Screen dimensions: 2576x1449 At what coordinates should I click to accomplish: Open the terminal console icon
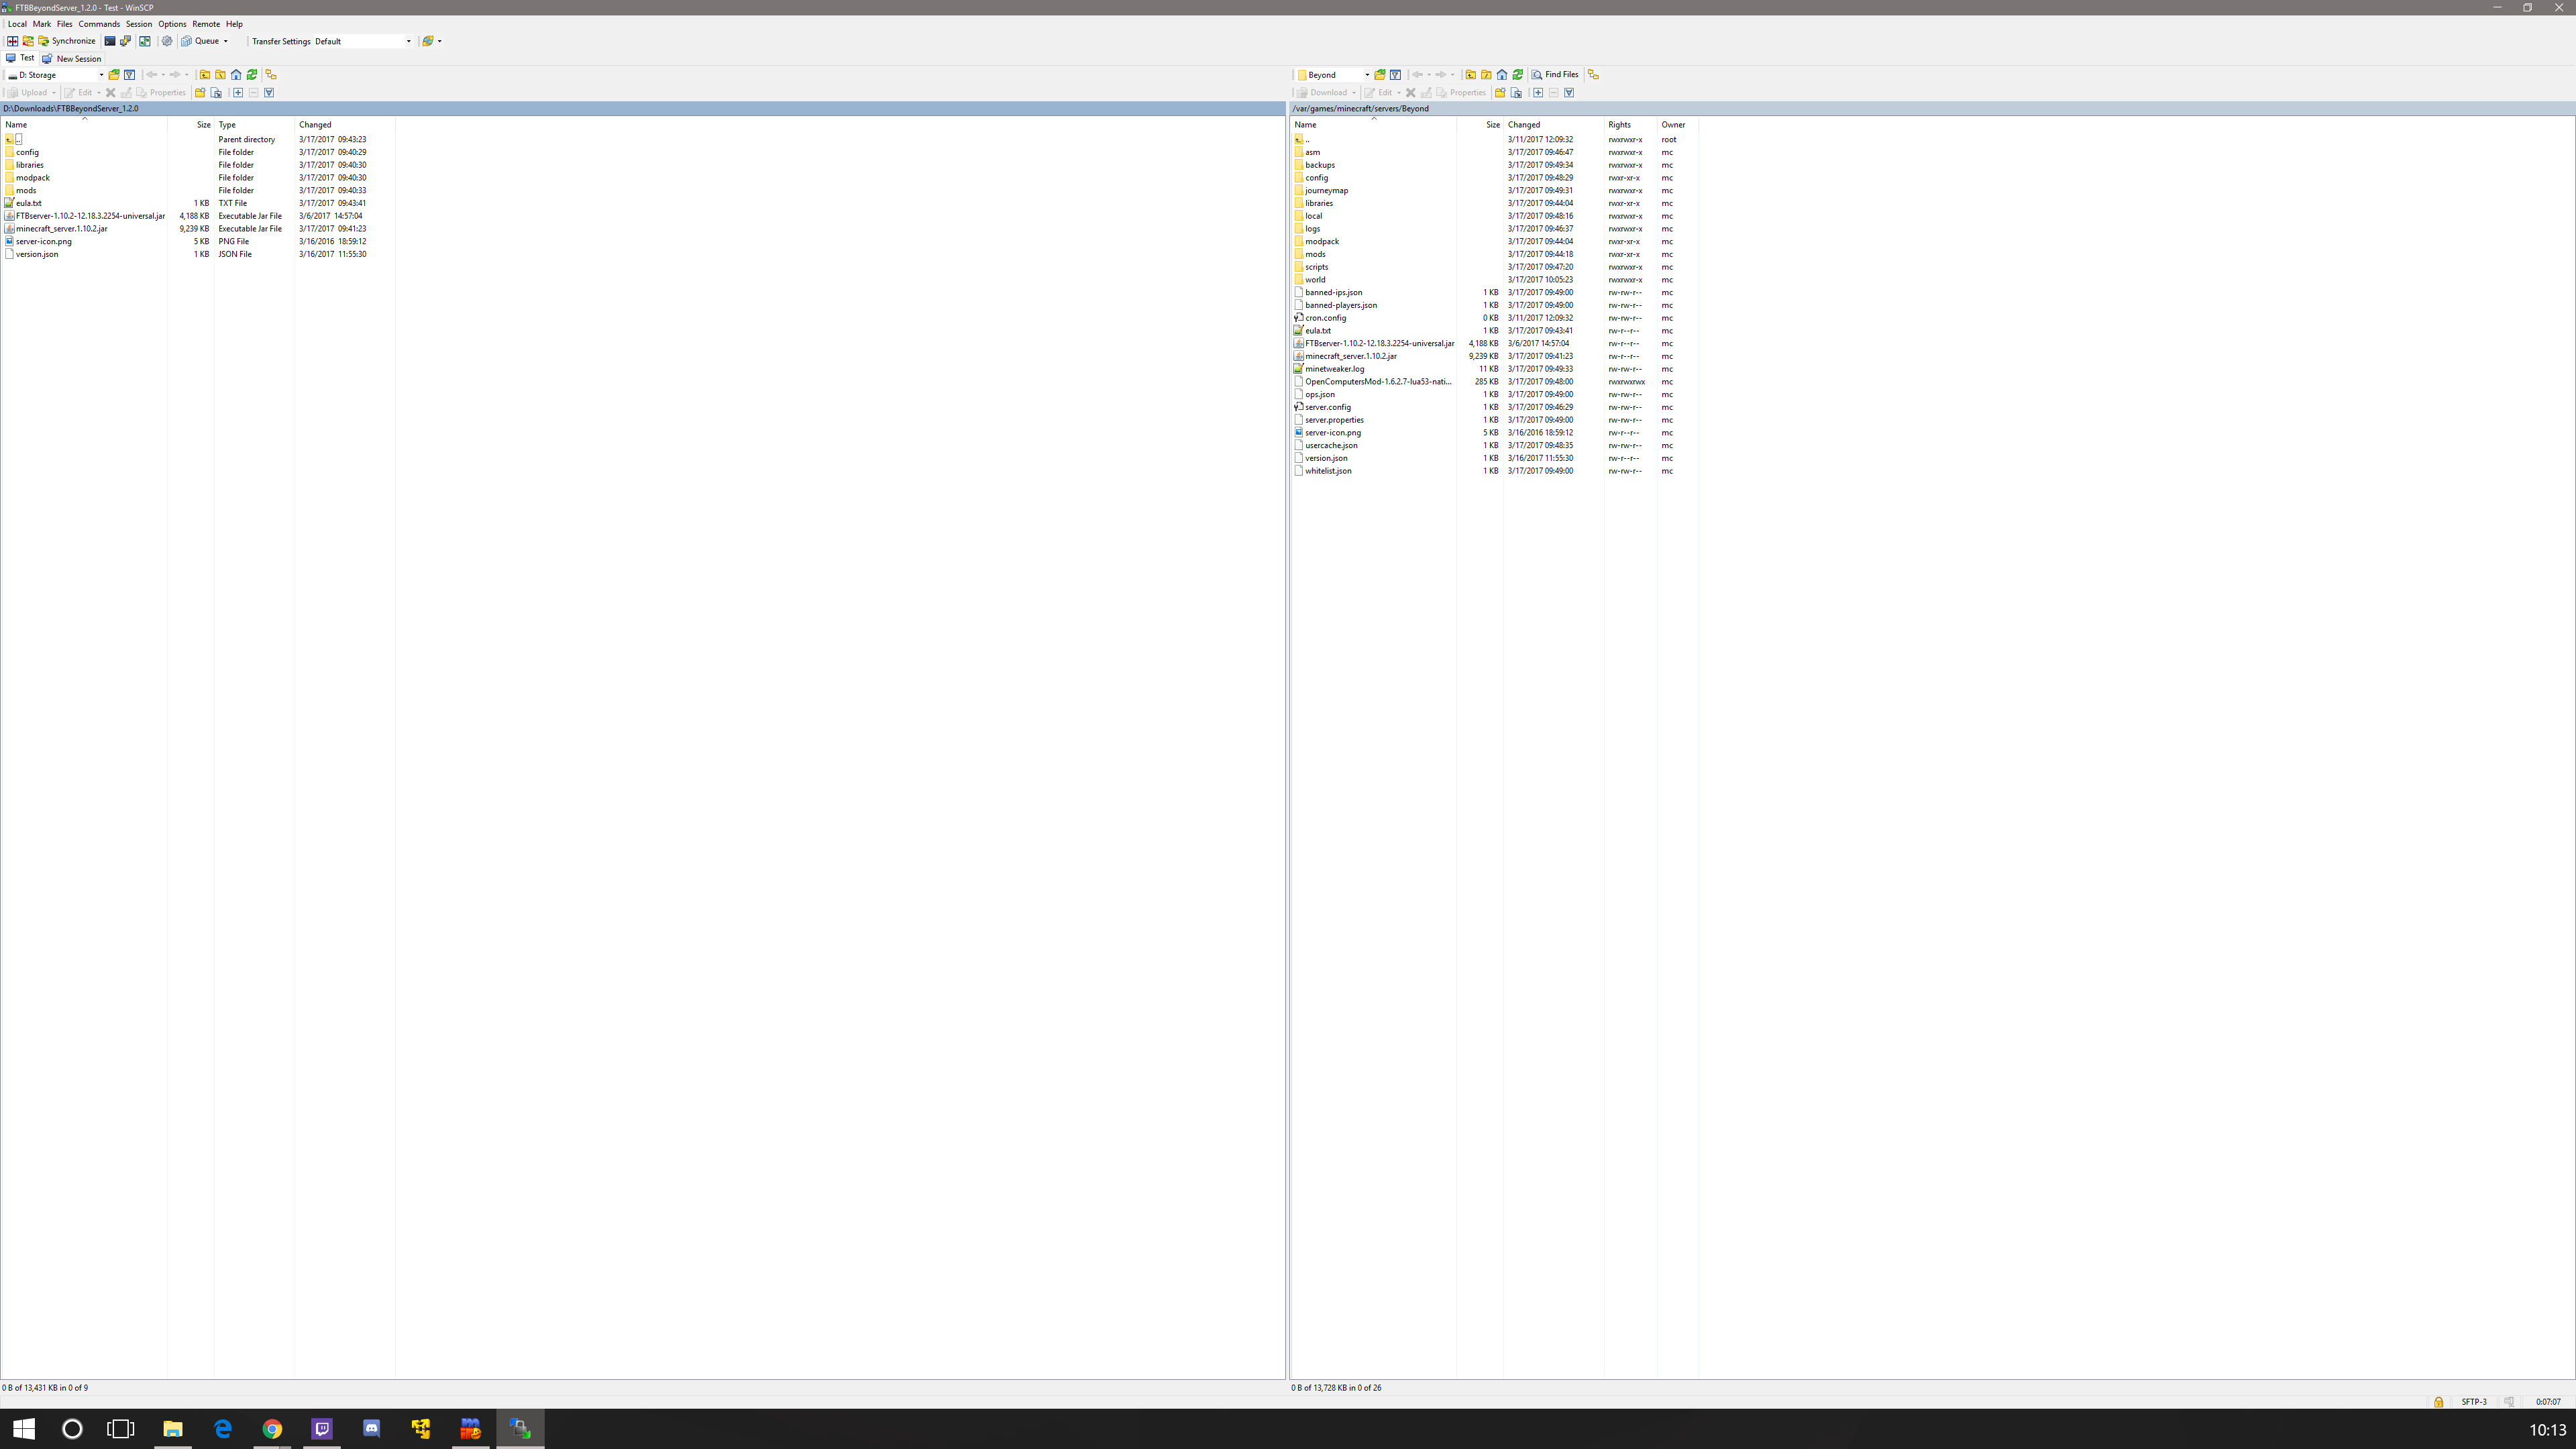click(110, 41)
